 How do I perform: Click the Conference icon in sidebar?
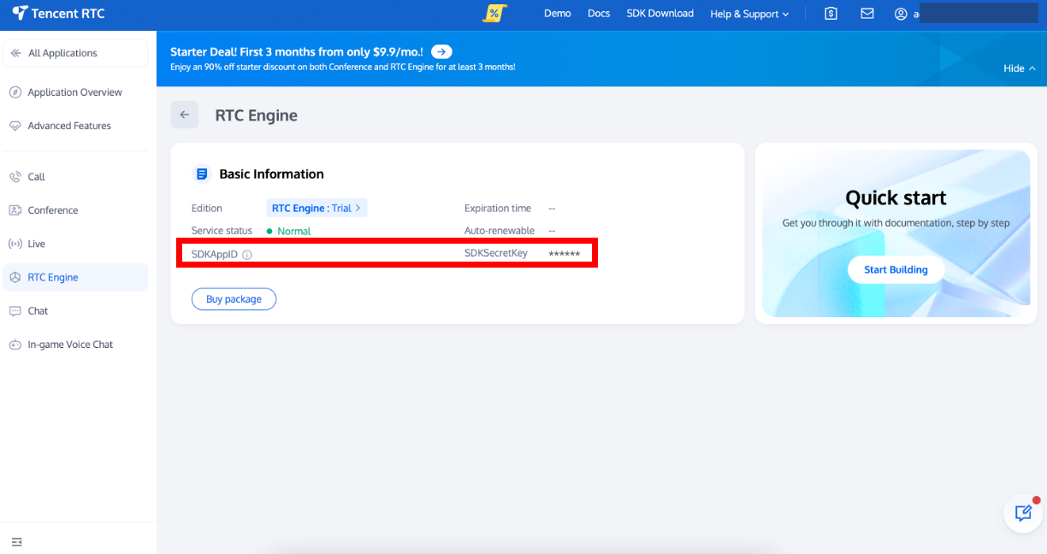15,210
